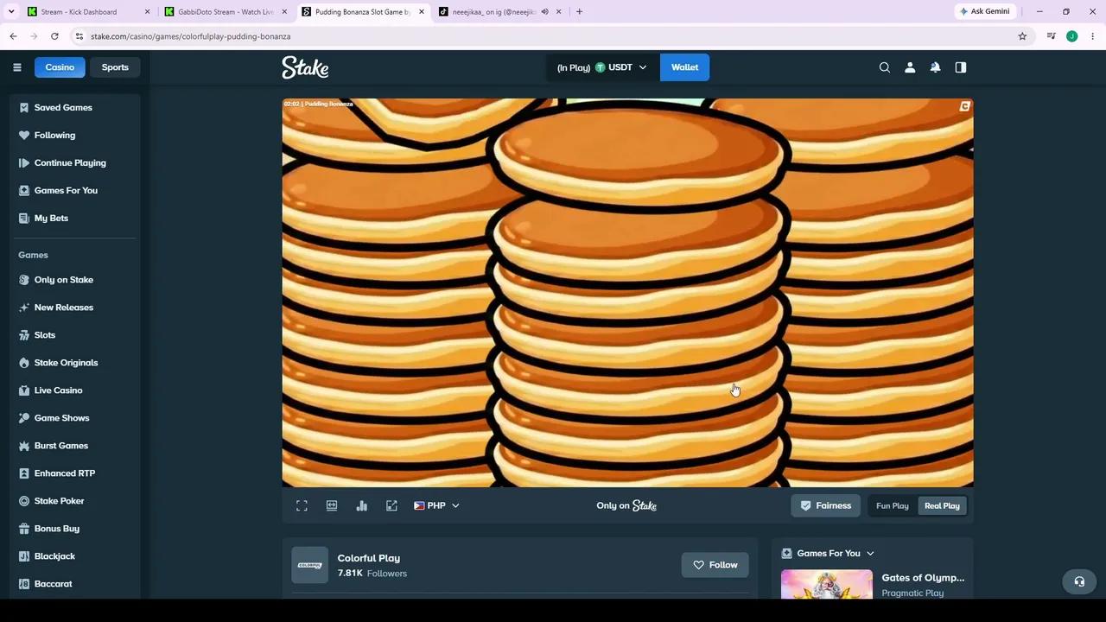The width and height of the screenshot is (1106, 622).
Task: Select the Casino toggle
Action: coord(60,67)
